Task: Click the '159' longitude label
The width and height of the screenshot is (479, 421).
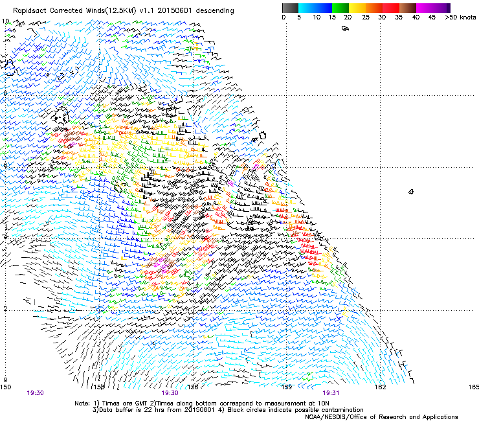Action: [x=287, y=387]
